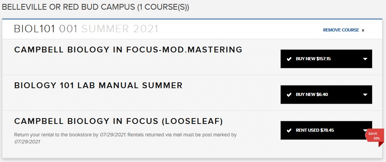Expand the Rent Used $78.45 dropdown arrow
Screen dimensions: 386x162
tap(365, 131)
